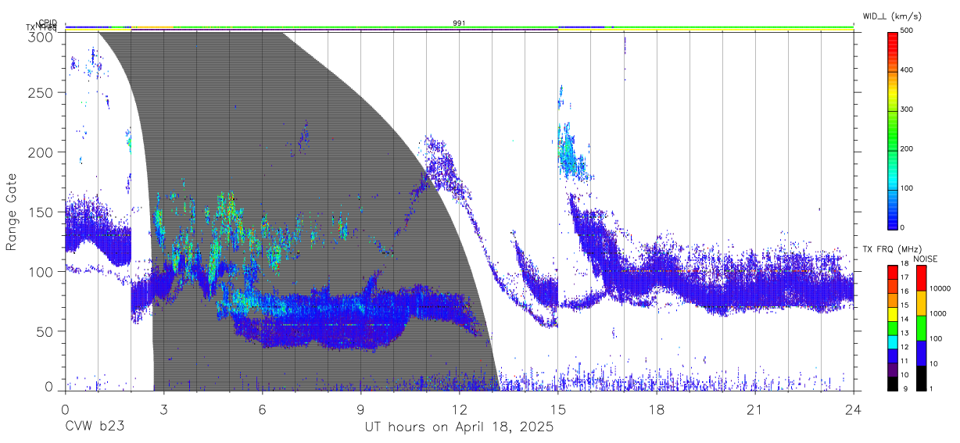Click the "Range Gate" y-axis label

[12, 213]
